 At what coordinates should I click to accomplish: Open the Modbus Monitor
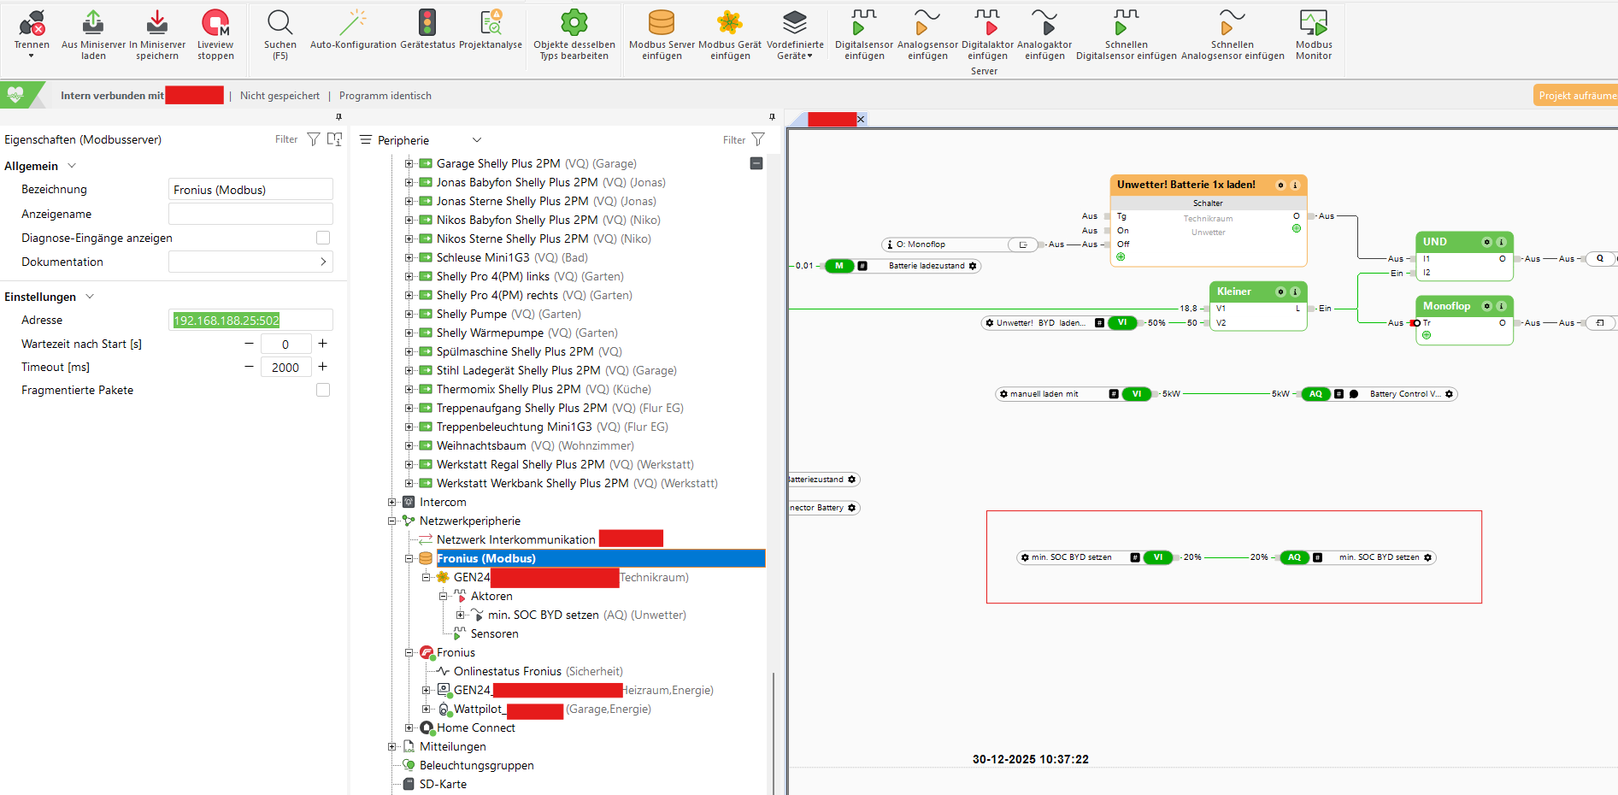click(x=1313, y=24)
